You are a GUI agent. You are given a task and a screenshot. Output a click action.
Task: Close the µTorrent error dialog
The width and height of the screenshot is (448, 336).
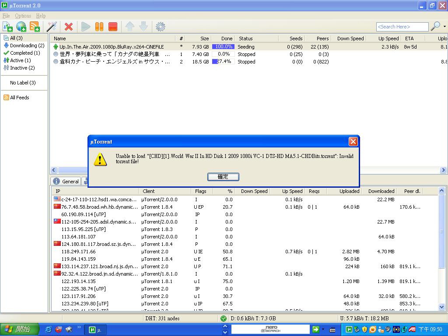(x=353, y=141)
